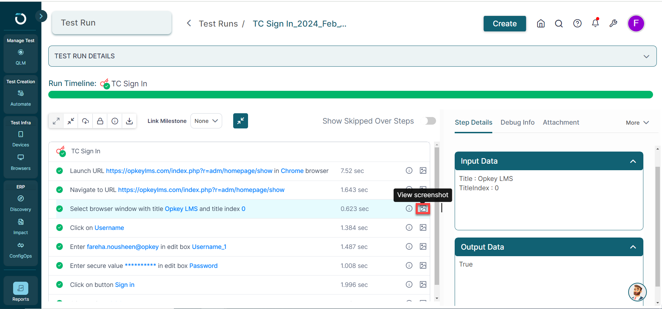
Task: Open ConfigOps module
Action: click(21, 250)
